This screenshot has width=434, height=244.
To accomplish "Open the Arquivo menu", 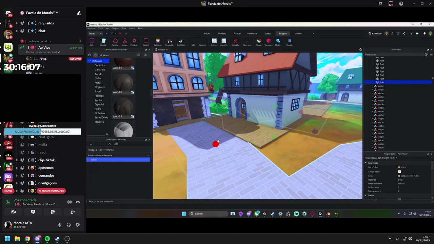I will [x=91, y=28].
